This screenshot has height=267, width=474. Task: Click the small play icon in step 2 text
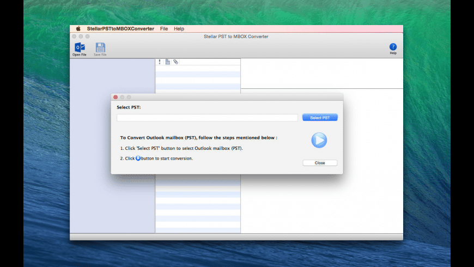pos(138,158)
